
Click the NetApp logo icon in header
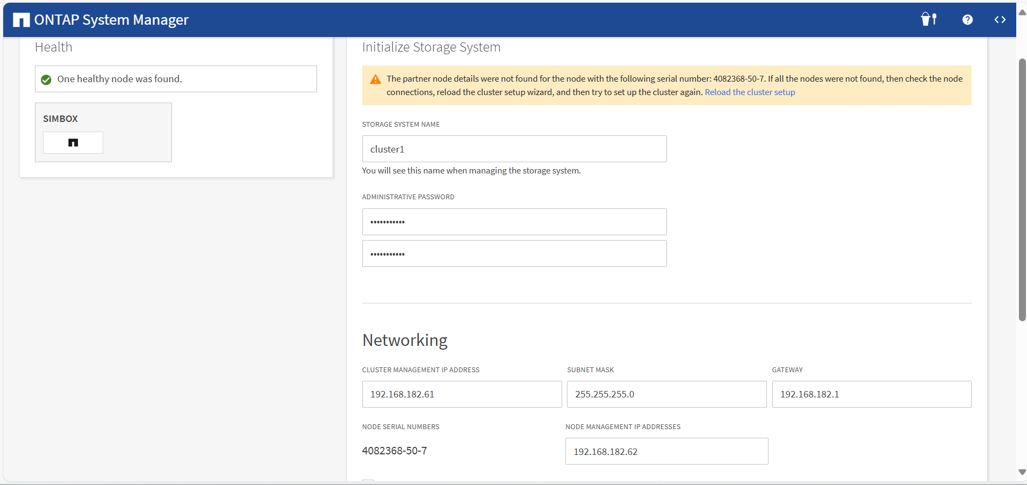click(21, 20)
